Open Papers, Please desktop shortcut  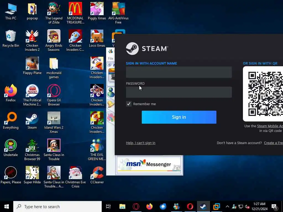coord(11,175)
